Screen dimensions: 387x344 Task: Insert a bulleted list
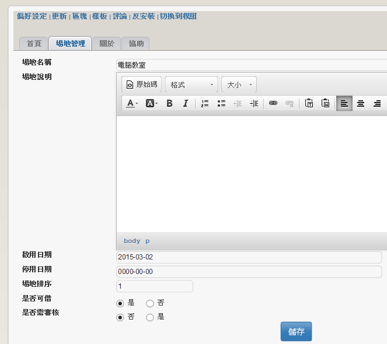pos(221,104)
